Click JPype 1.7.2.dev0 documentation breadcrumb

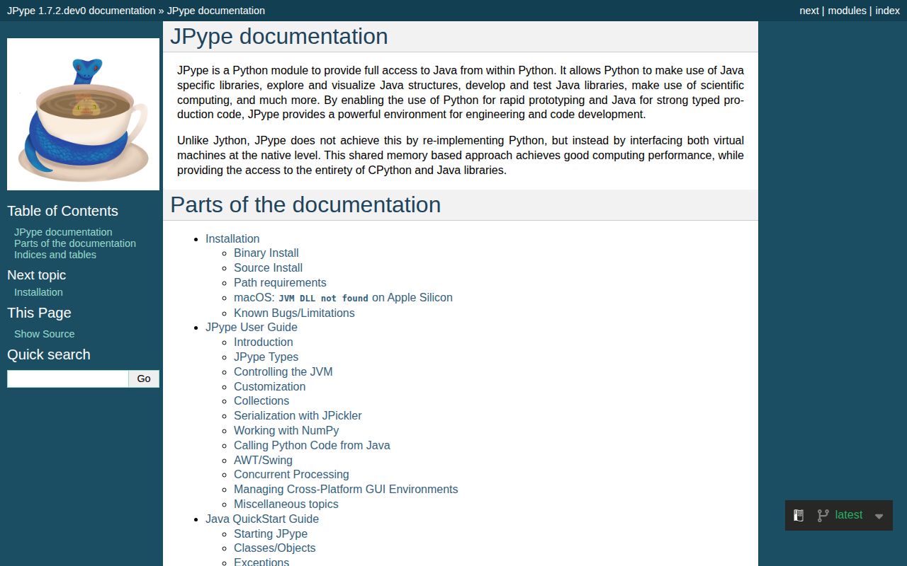point(81,11)
